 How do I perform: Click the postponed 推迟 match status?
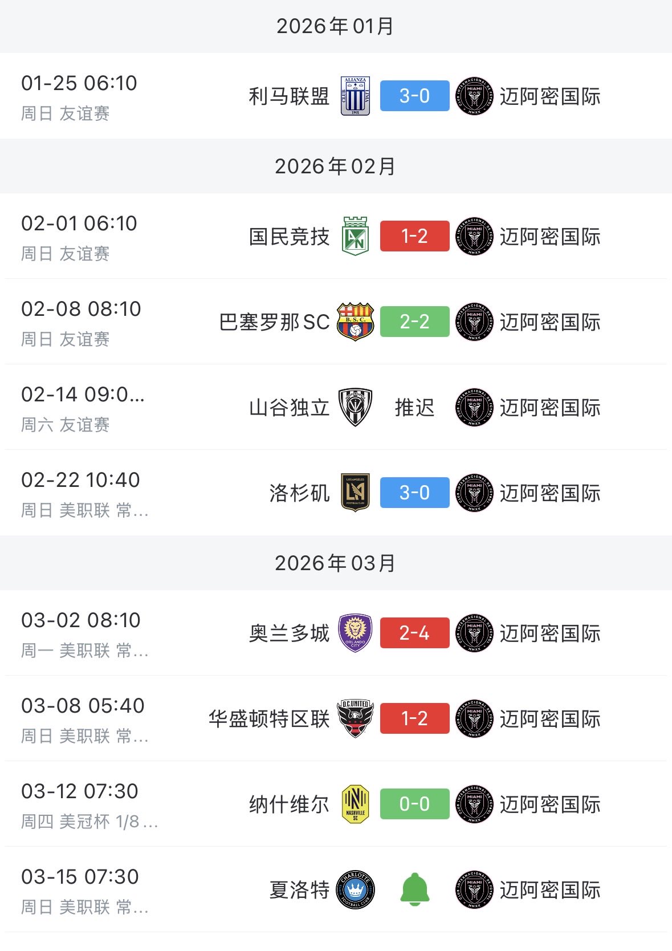click(414, 407)
